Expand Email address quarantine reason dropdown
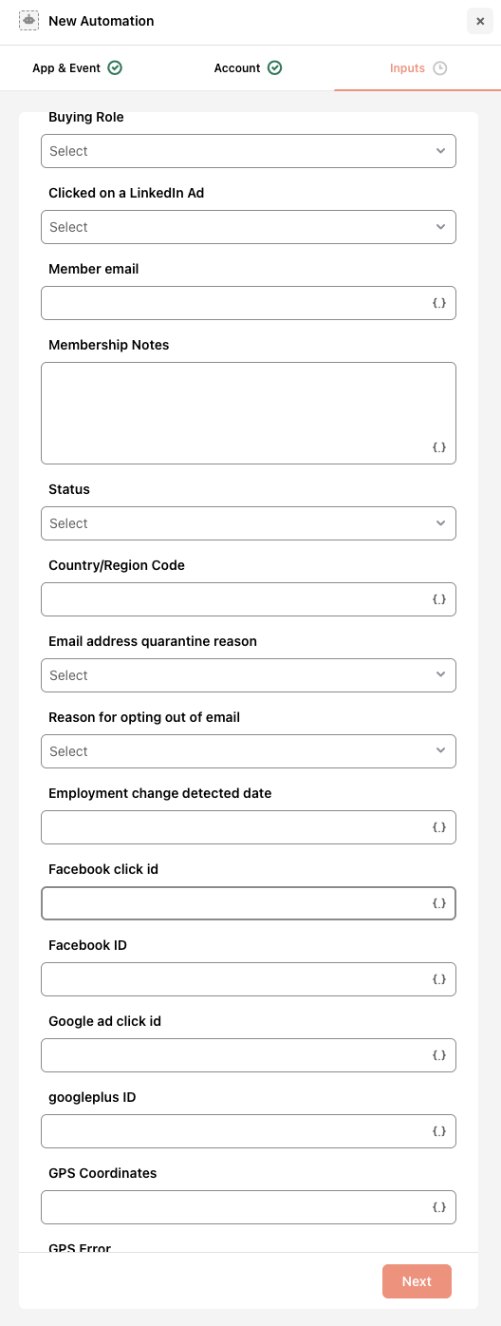Image resolution: width=501 pixels, height=1326 pixels. pyautogui.click(x=249, y=675)
